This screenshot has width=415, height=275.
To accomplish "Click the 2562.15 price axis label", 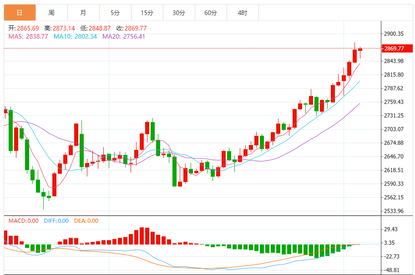I will pyautogui.click(x=394, y=197).
